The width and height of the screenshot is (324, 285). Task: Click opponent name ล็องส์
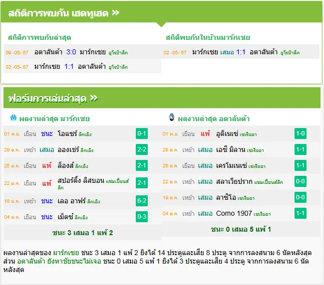click(66, 165)
